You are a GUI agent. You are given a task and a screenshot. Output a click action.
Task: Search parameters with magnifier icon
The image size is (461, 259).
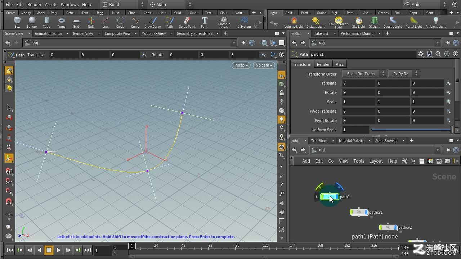pos(438,54)
